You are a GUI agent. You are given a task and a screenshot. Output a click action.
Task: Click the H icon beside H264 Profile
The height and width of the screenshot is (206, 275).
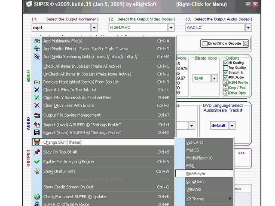[x=226, y=82]
